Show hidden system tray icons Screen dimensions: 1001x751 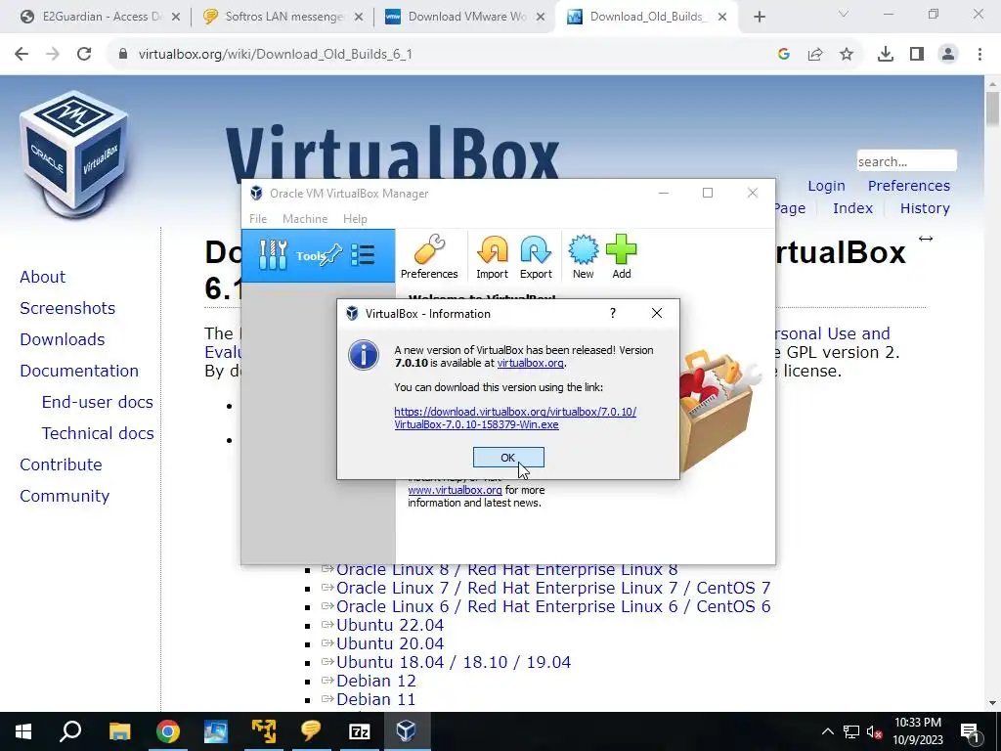tap(827, 731)
